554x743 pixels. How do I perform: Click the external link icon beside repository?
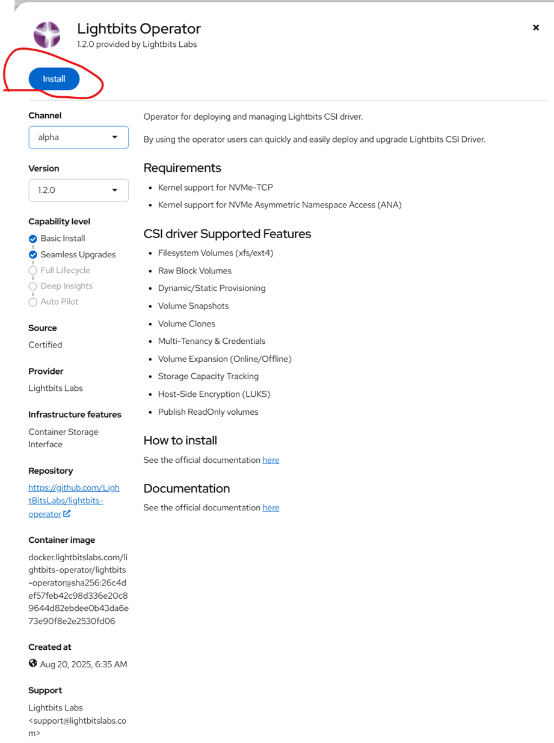67,514
